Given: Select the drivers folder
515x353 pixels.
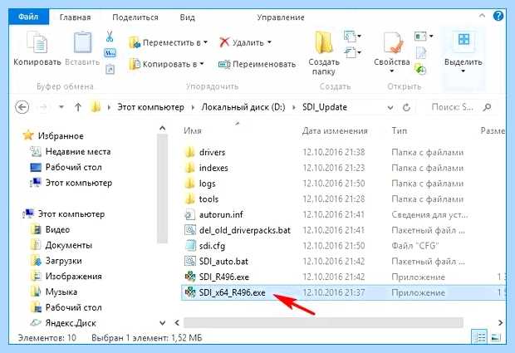Looking at the screenshot, I should (212, 153).
